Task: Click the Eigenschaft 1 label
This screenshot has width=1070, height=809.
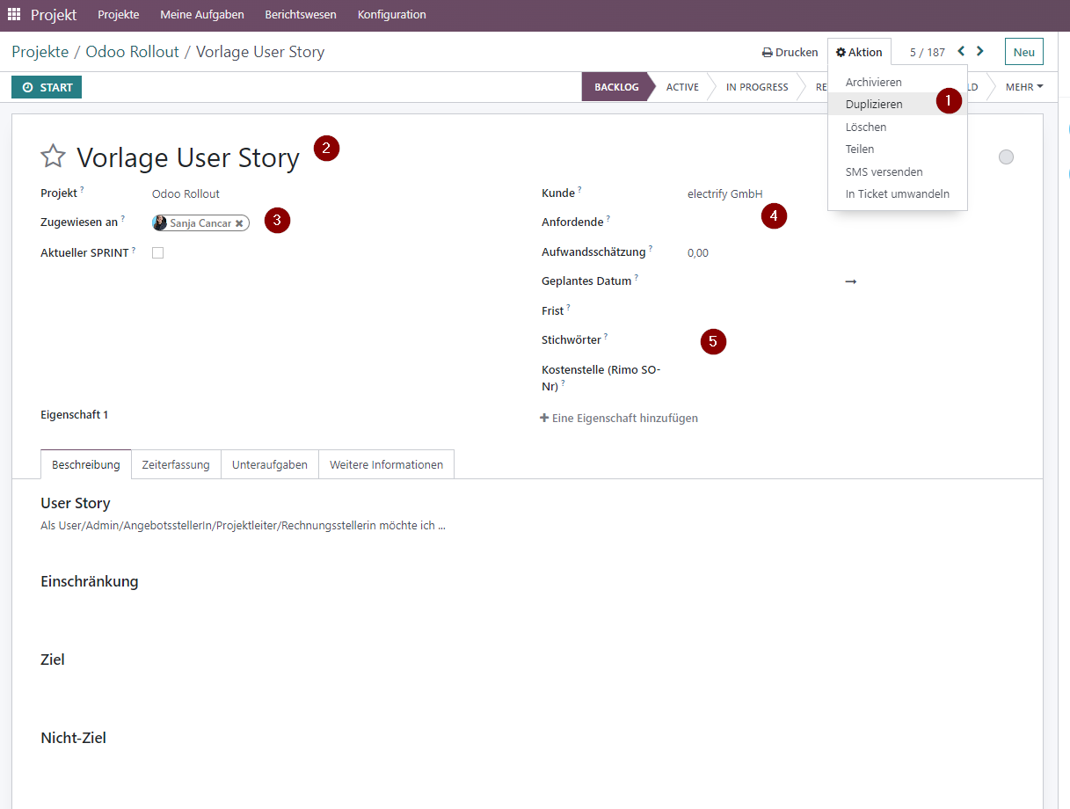Action: tap(74, 415)
